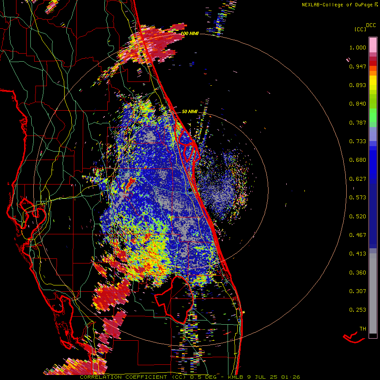380x380 pixels.
Task: Click the 0.467 color bar value
Action: click(358, 235)
